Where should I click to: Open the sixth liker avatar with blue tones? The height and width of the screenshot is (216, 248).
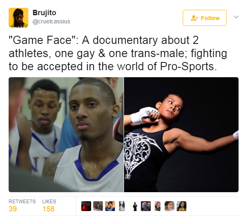tap(146, 206)
